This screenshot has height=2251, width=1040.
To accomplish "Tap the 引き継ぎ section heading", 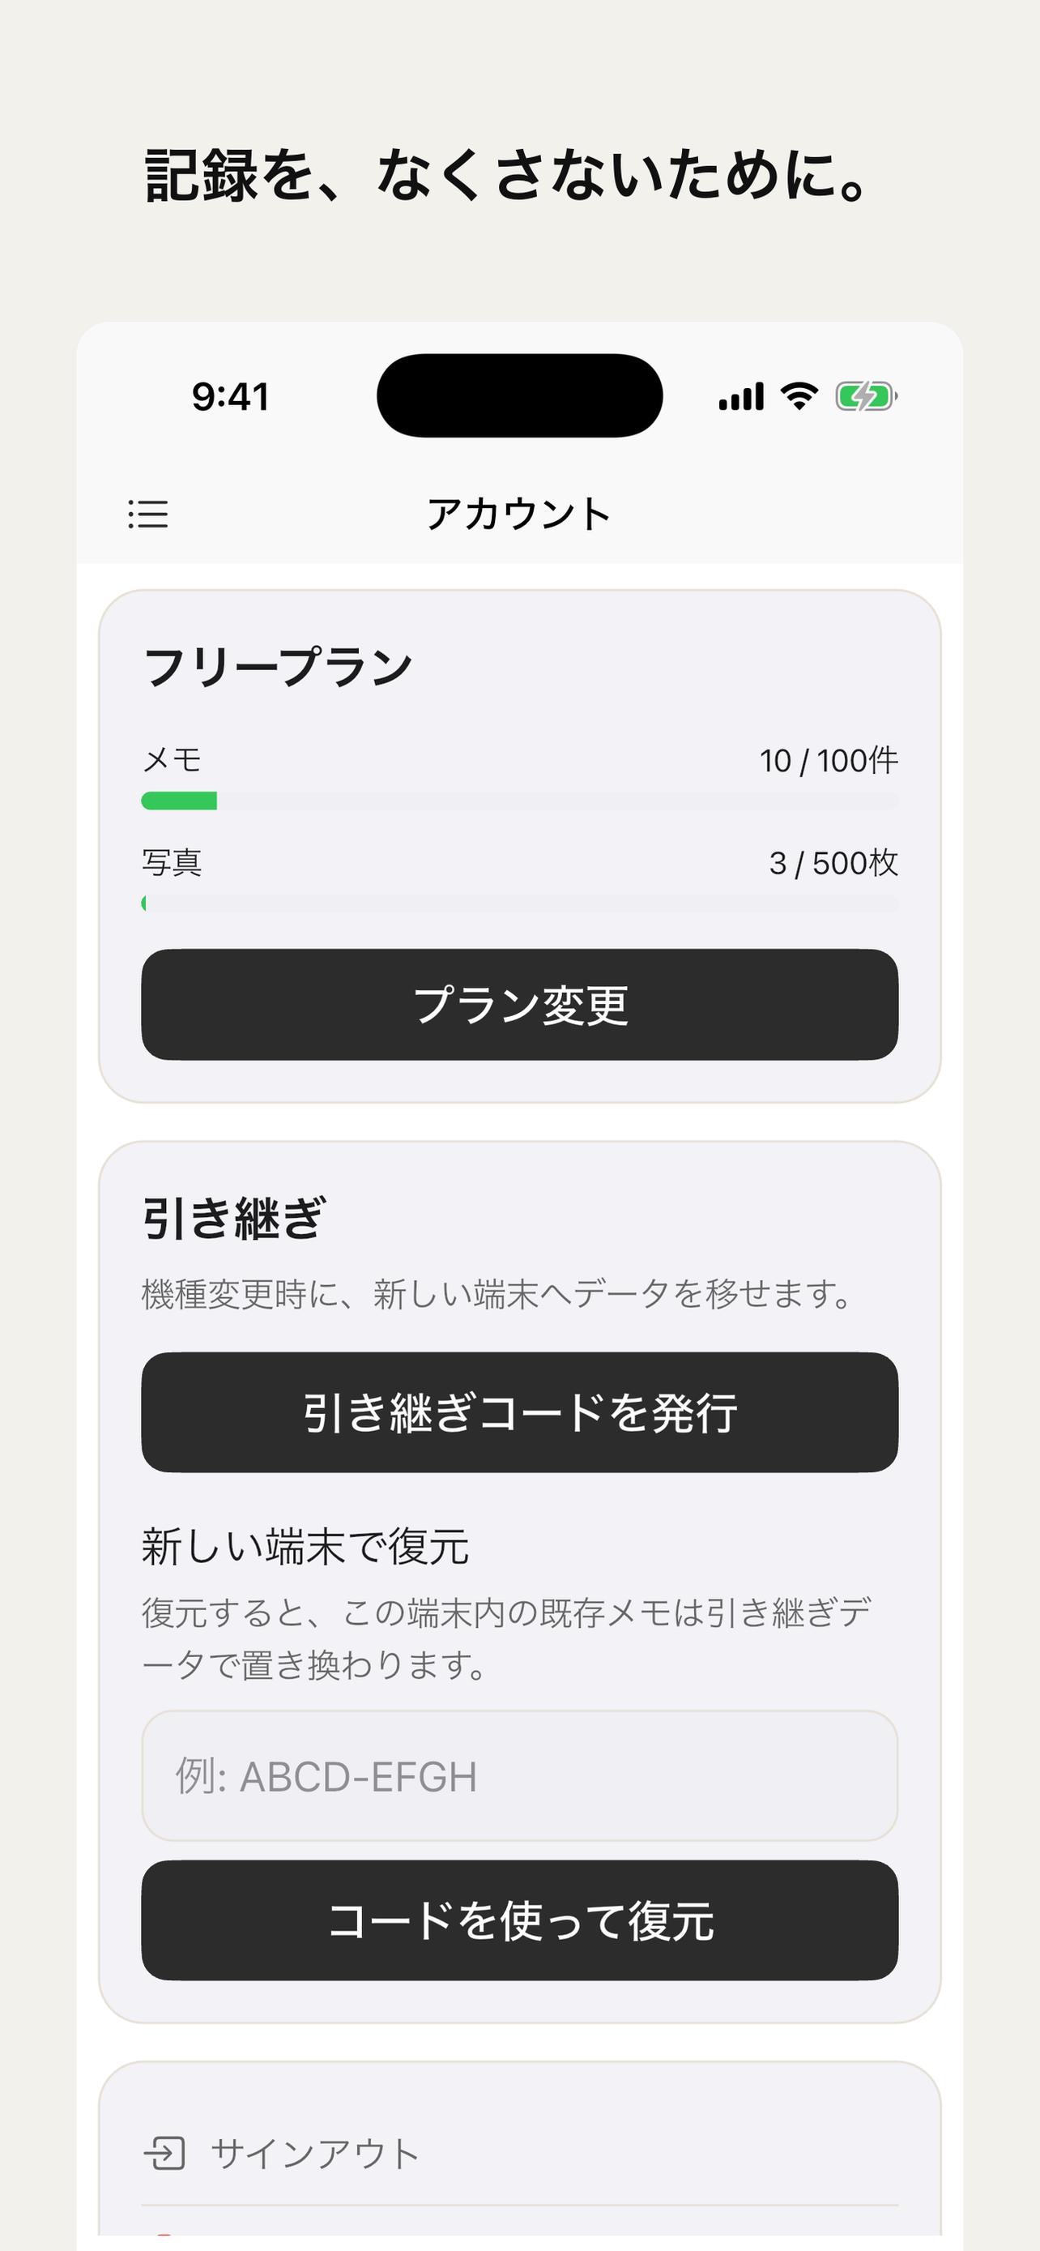I will click(x=234, y=1219).
